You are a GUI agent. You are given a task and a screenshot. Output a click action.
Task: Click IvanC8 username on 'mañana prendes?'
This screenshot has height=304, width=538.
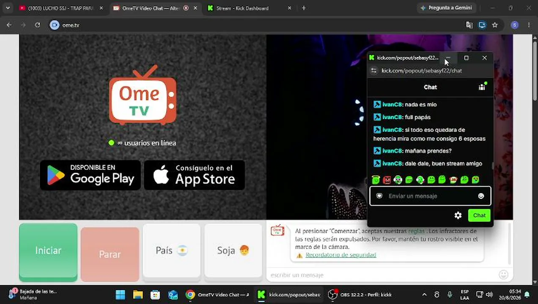pyautogui.click(x=392, y=151)
